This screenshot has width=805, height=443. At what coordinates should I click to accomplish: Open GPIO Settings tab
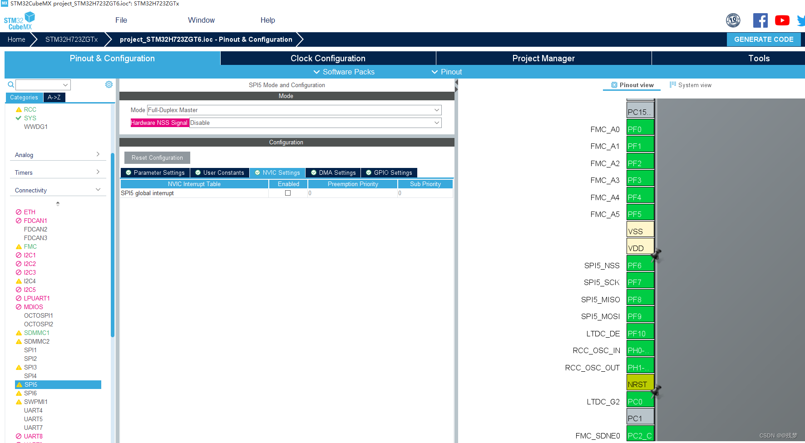pyautogui.click(x=389, y=172)
